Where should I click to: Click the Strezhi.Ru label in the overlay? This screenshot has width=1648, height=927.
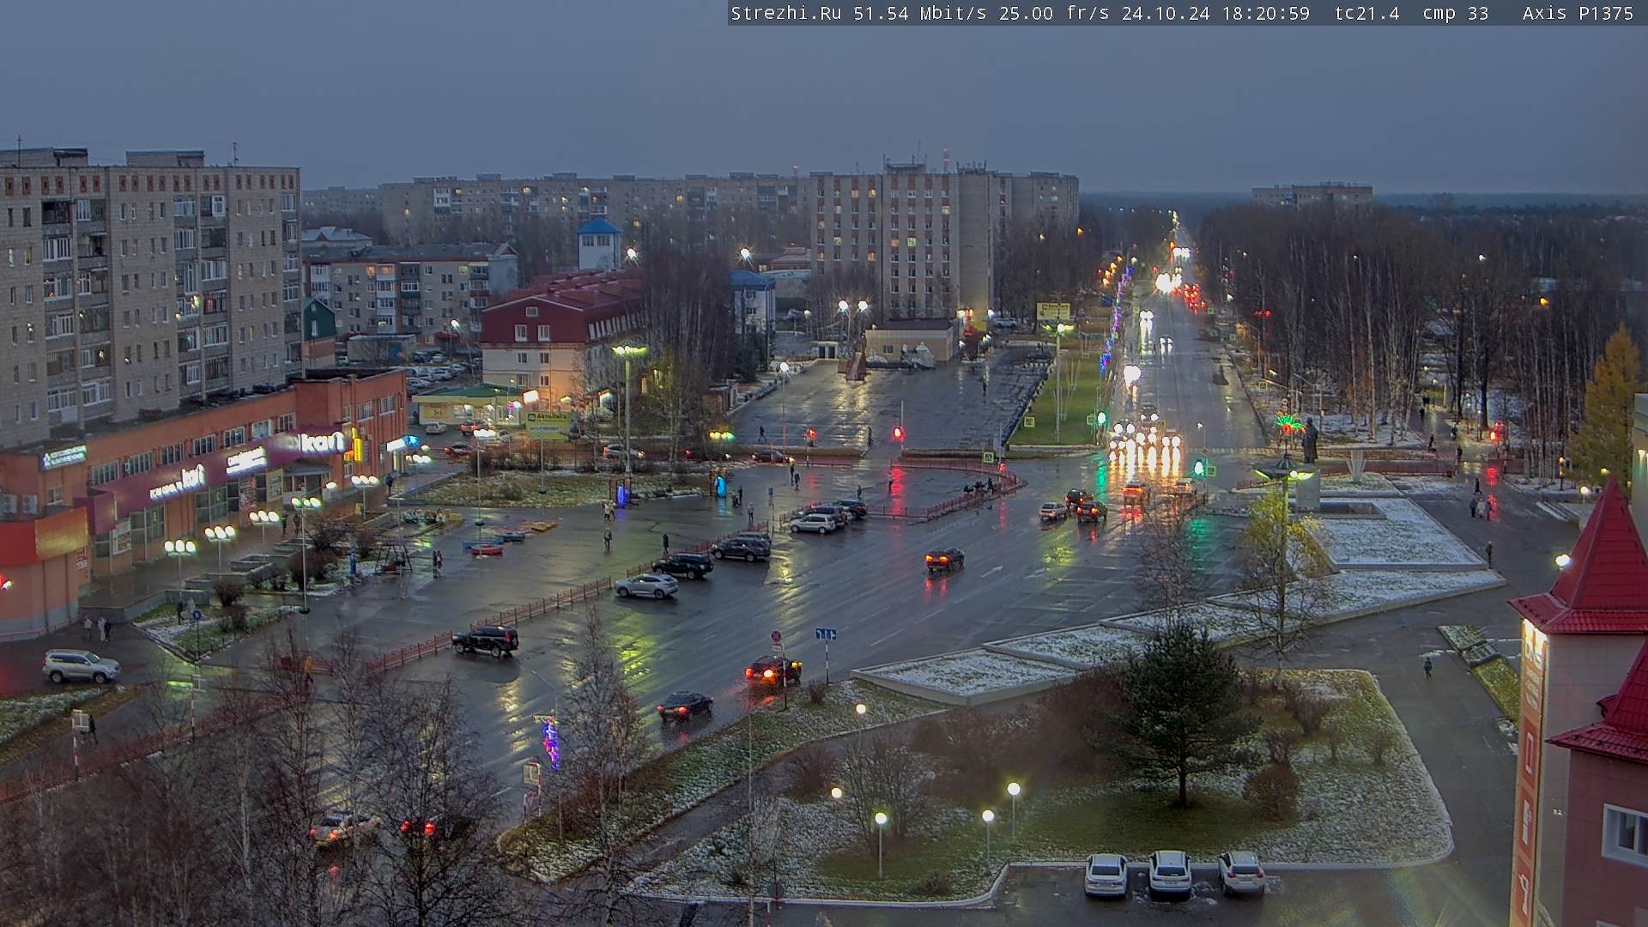pos(786,13)
